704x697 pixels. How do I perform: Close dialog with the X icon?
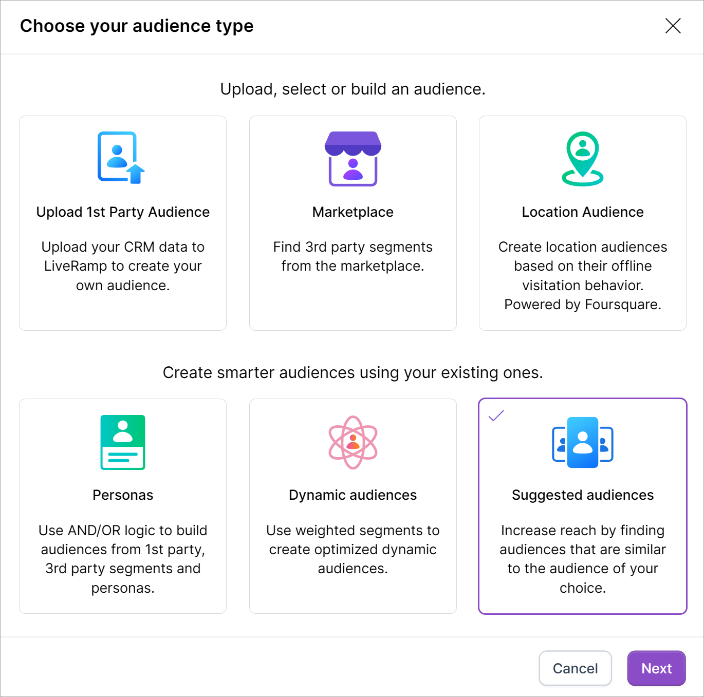pyautogui.click(x=673, y=26)
